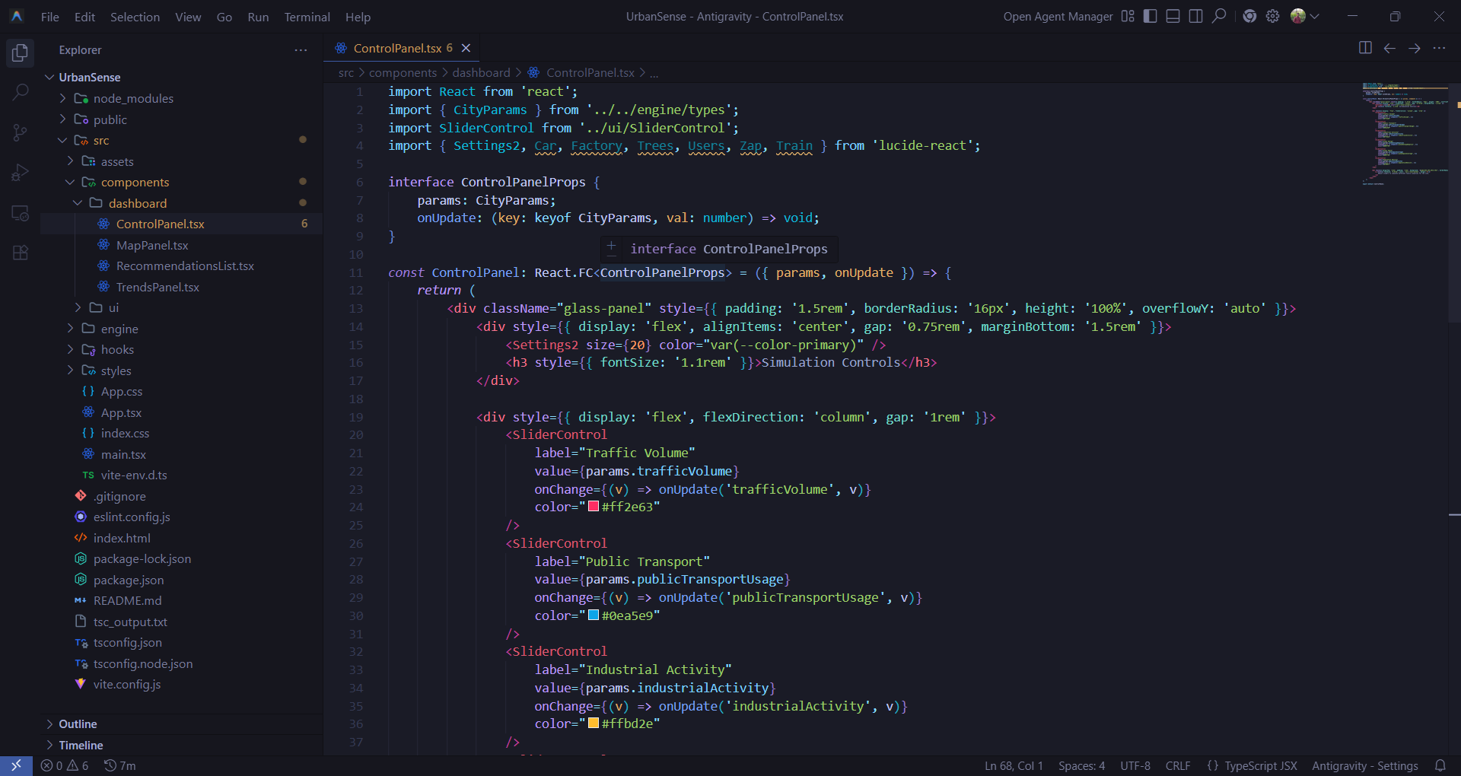Click the errors and warnings status indicator
This screenshot has height=776, width=1461.
(x=65, y=765)
